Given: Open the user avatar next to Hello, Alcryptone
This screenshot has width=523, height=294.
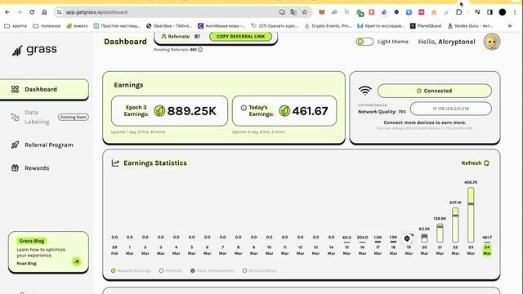Looking at the screenshot, I should point(492,42).
